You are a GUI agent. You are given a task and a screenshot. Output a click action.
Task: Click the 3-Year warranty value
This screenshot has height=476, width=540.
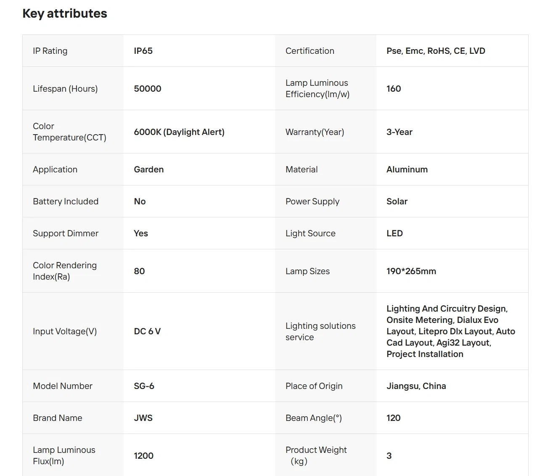click(x=400, y=132)
